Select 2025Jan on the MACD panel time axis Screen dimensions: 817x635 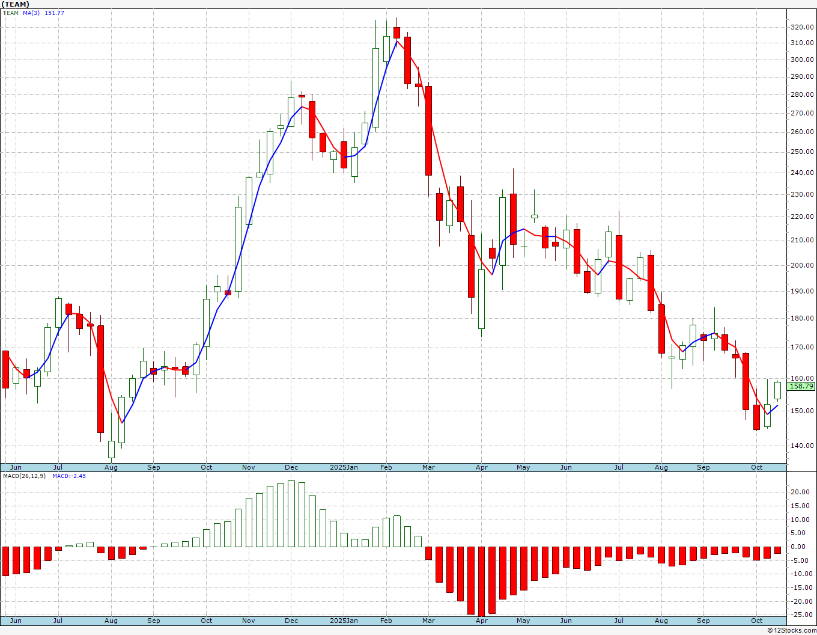point(344,621)
